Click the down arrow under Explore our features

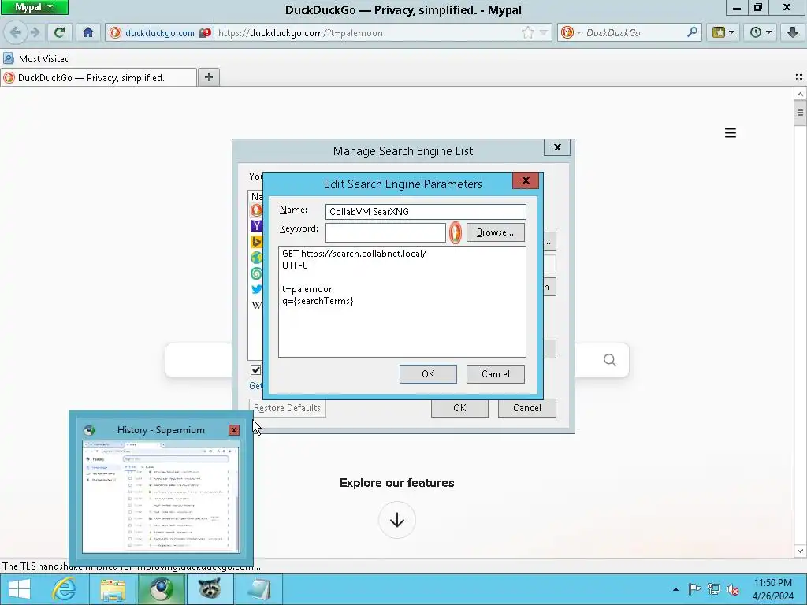397,520
